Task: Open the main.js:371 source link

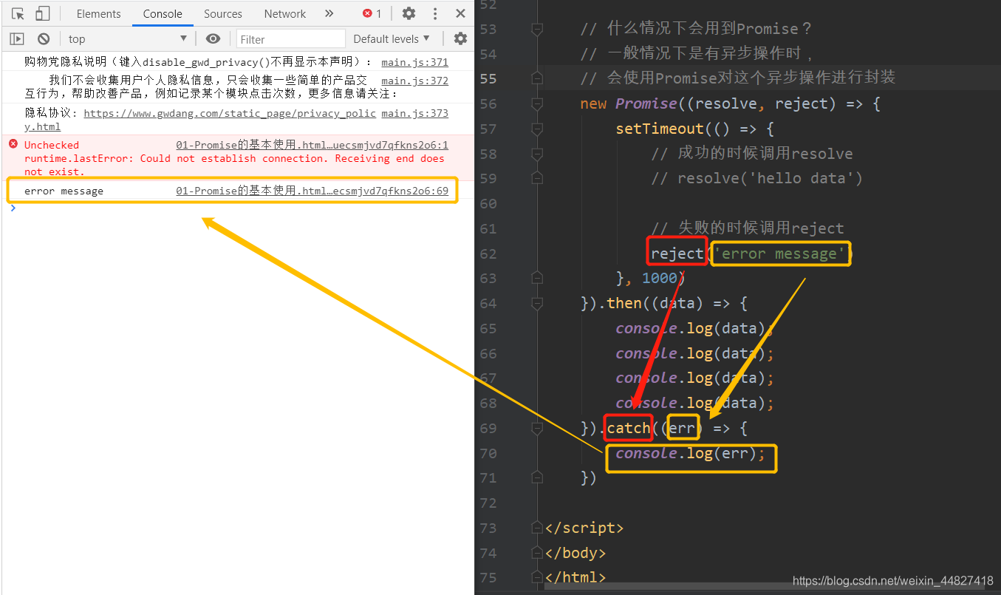Action: 414,62
